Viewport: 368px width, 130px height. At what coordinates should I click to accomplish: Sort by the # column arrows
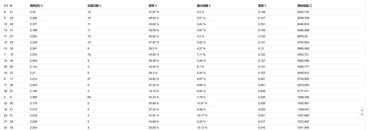click(x=7, y=6)
